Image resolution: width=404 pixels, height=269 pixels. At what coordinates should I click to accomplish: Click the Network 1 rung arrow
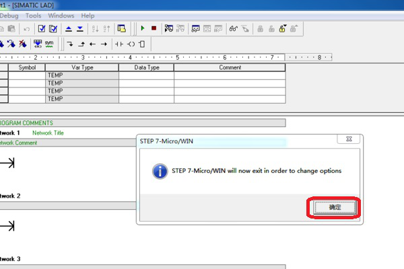7,163
